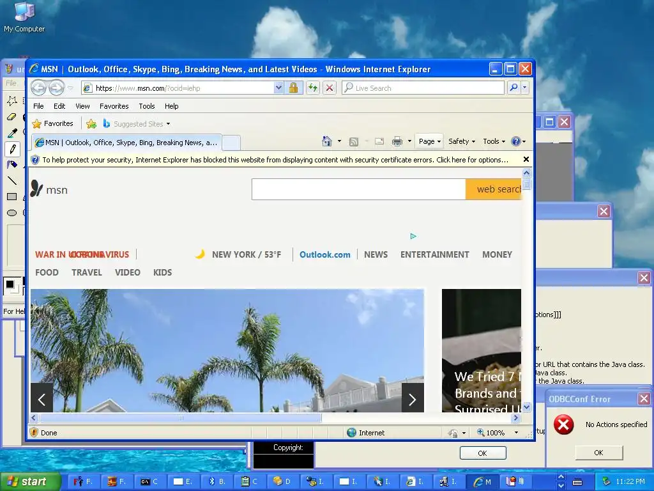
Task: Click the horizontal scrollbar thumb
Action: point(181,418)
